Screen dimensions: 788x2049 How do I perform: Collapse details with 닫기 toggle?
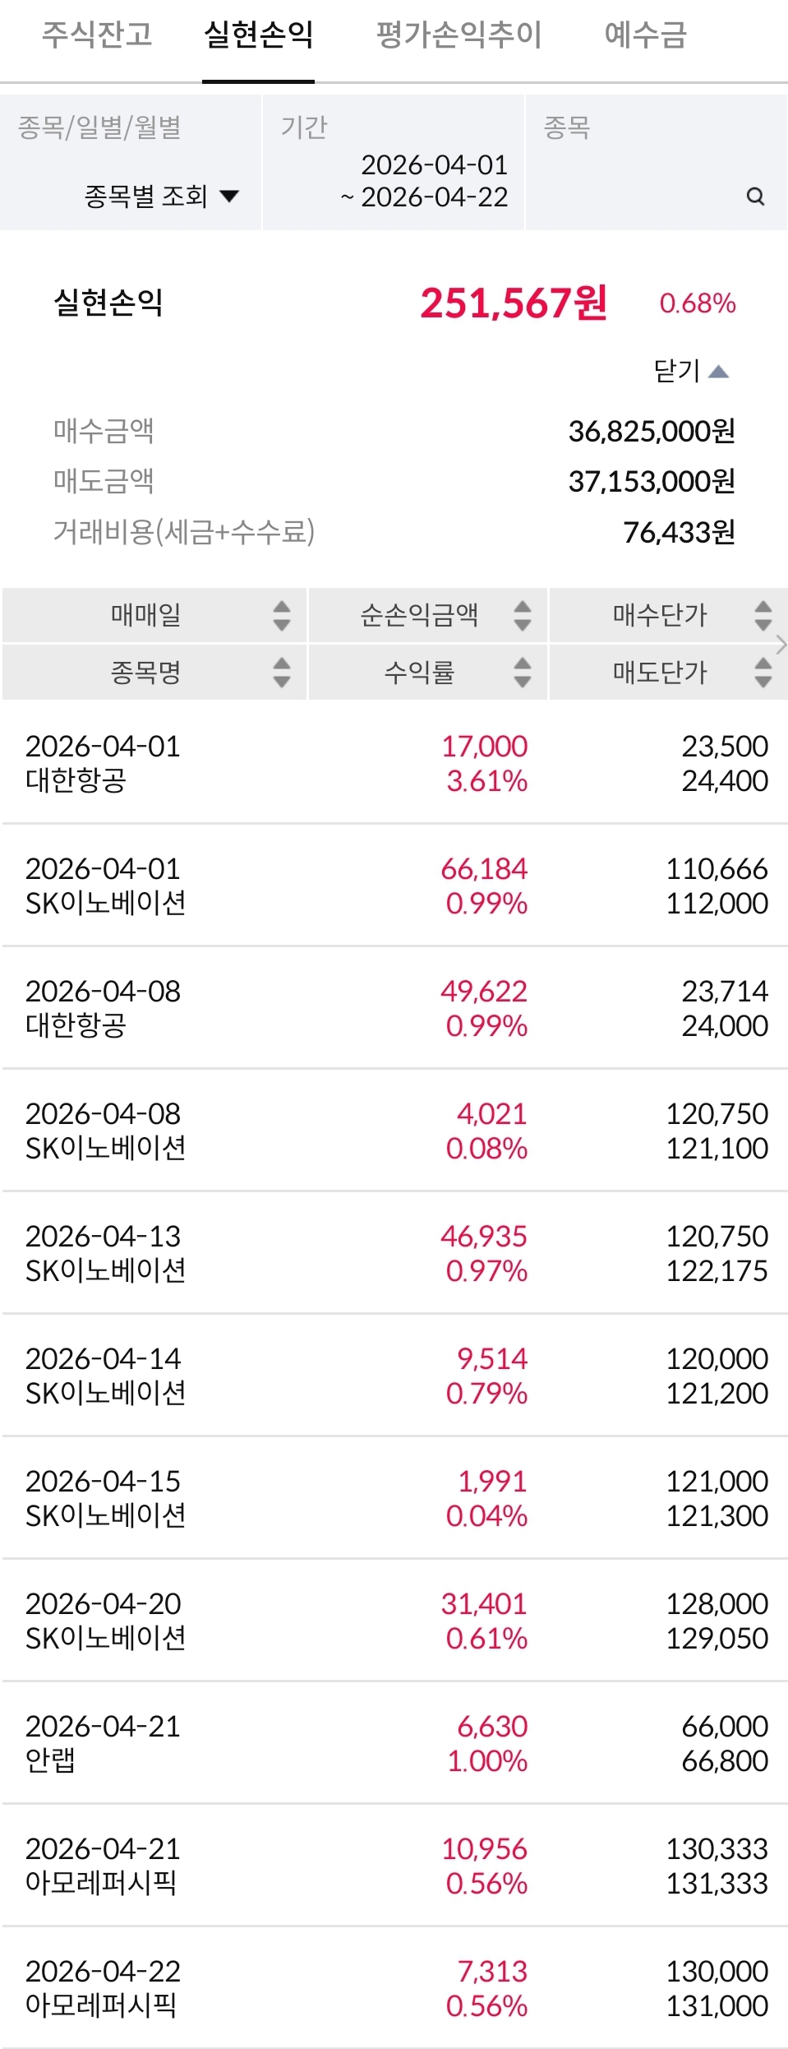coord(691,371)
